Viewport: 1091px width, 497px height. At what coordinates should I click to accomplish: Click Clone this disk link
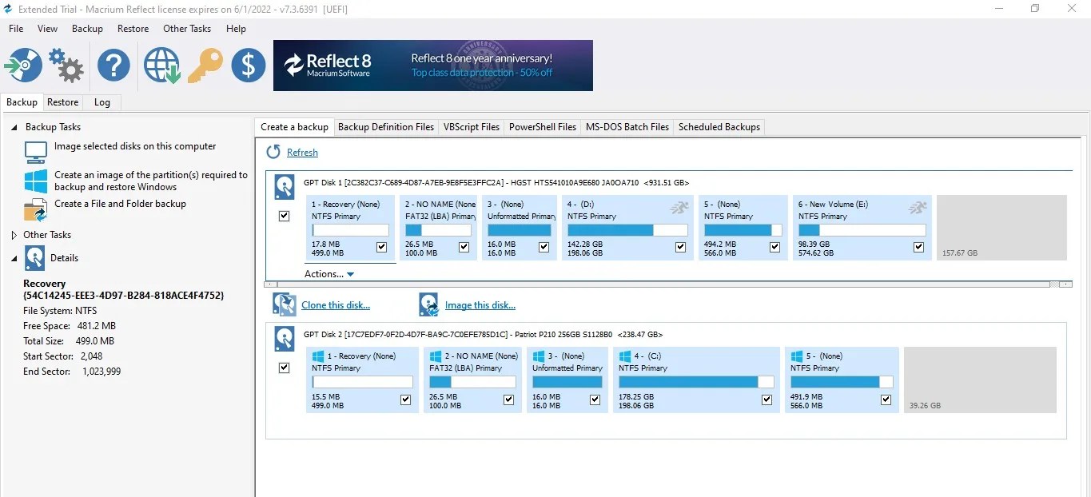(x=336, y=305)
